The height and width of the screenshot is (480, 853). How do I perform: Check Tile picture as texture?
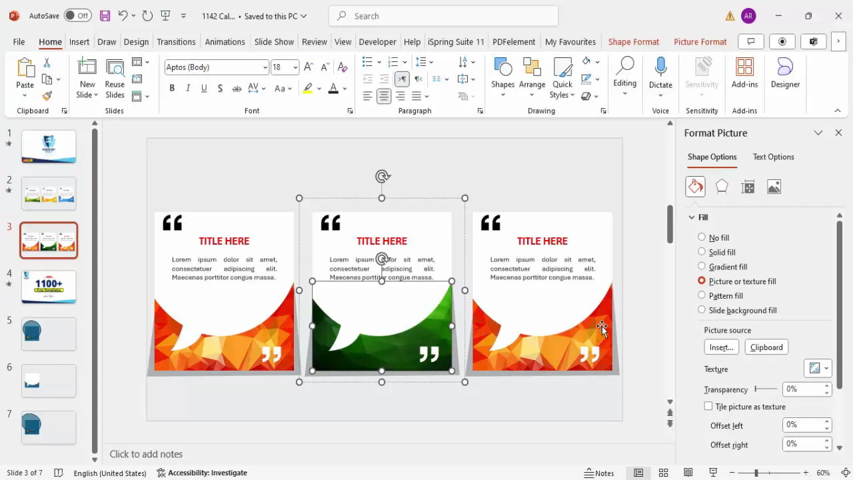708,406
